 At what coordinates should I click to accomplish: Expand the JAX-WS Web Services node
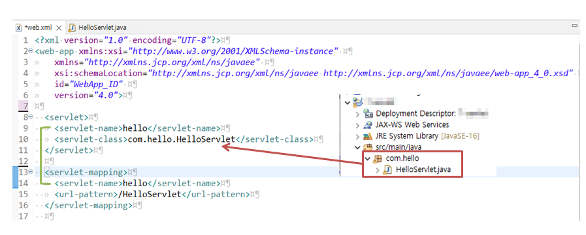[358, 125]
